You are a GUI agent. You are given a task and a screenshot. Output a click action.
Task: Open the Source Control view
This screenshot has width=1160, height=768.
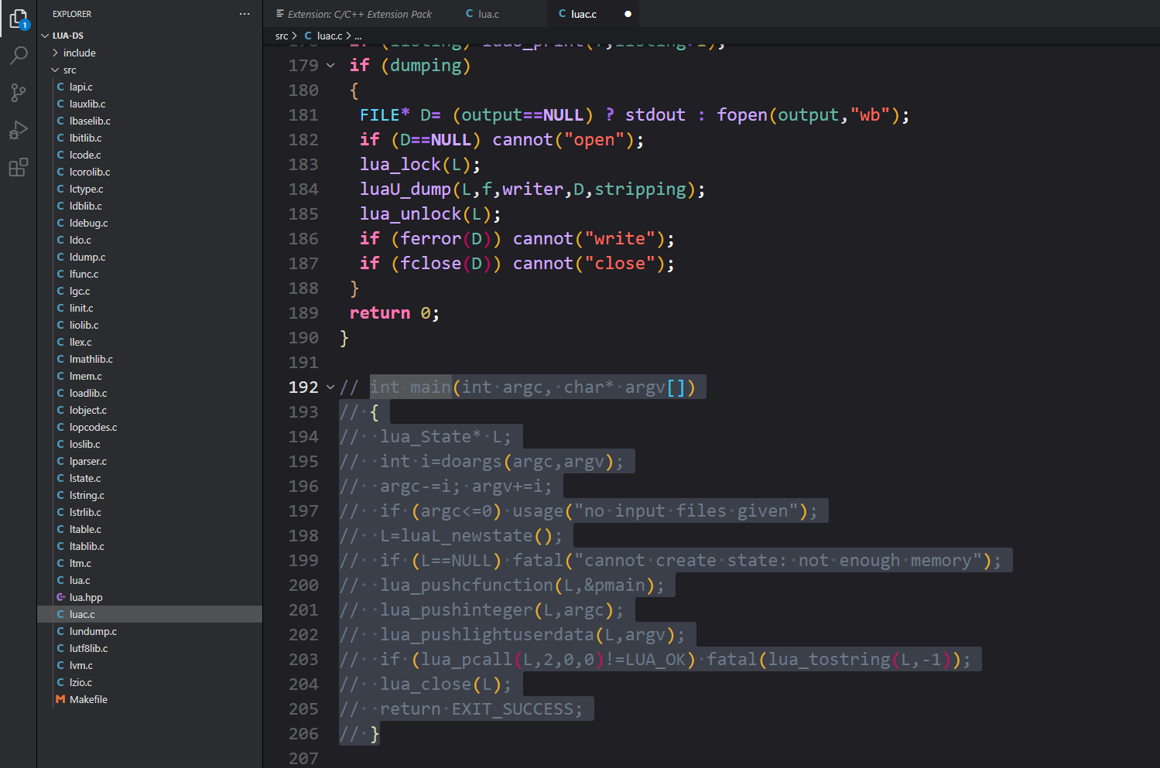19,93
